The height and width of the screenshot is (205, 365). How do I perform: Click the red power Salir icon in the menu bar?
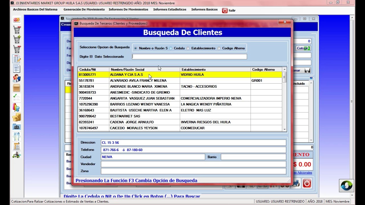tap(225, 10)
